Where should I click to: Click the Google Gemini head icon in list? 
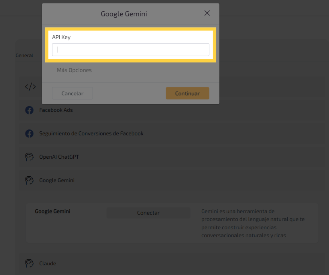[x=29, y=180]
